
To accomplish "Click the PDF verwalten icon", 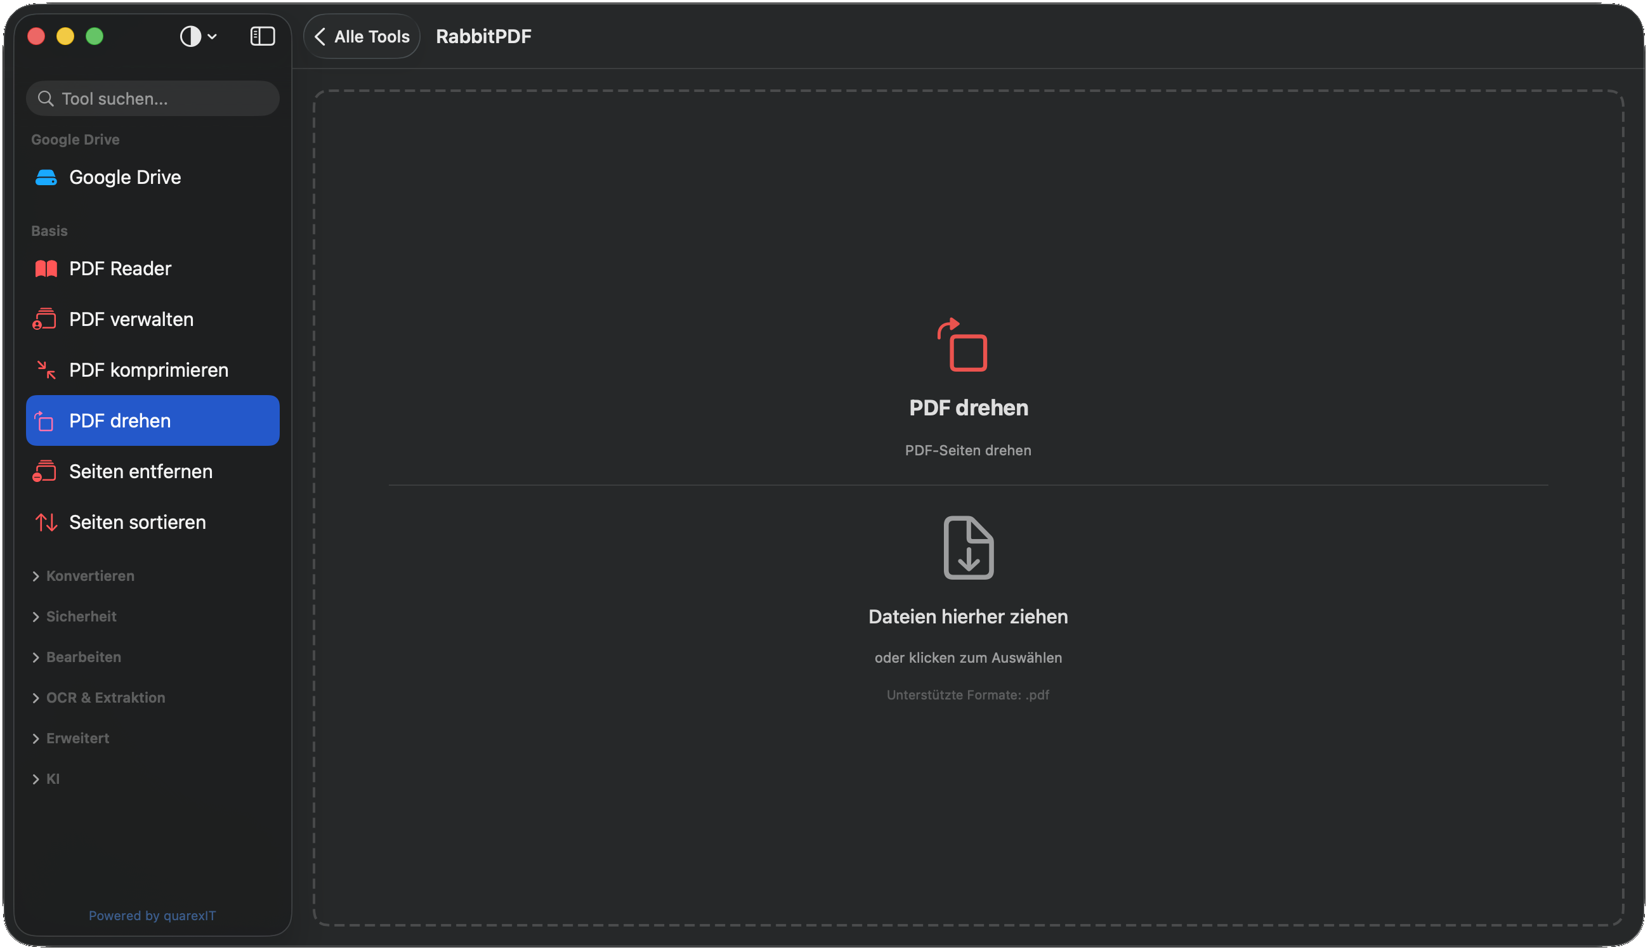I will click(x=44, y=319).
